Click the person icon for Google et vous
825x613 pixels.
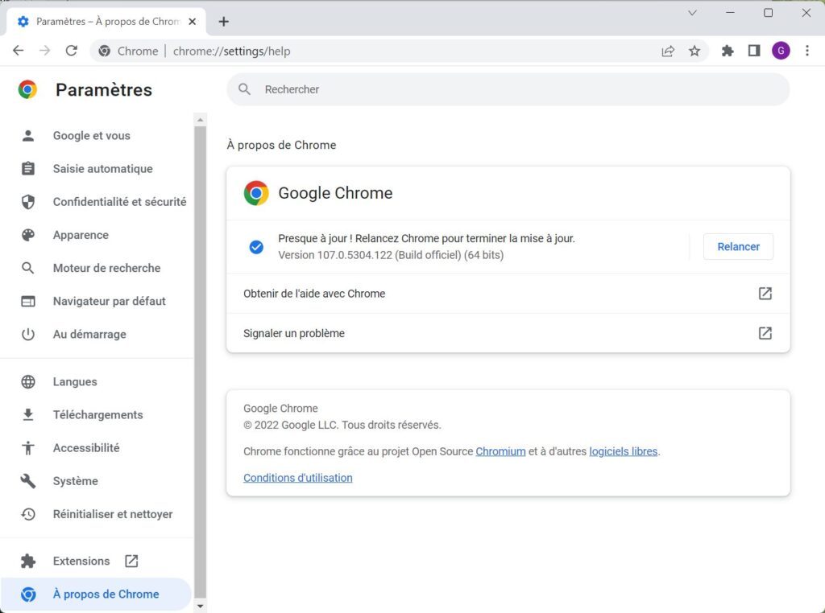tap(28, 135)
